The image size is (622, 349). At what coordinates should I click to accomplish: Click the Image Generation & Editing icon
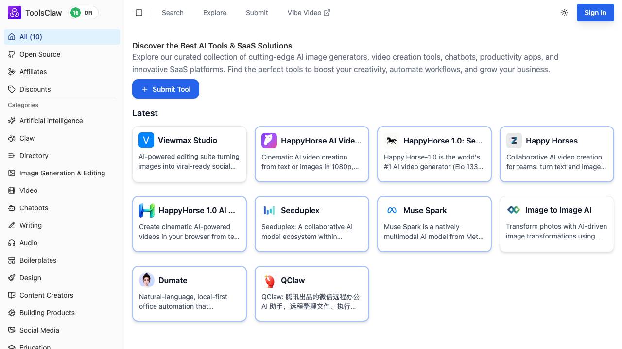[12, 173]
